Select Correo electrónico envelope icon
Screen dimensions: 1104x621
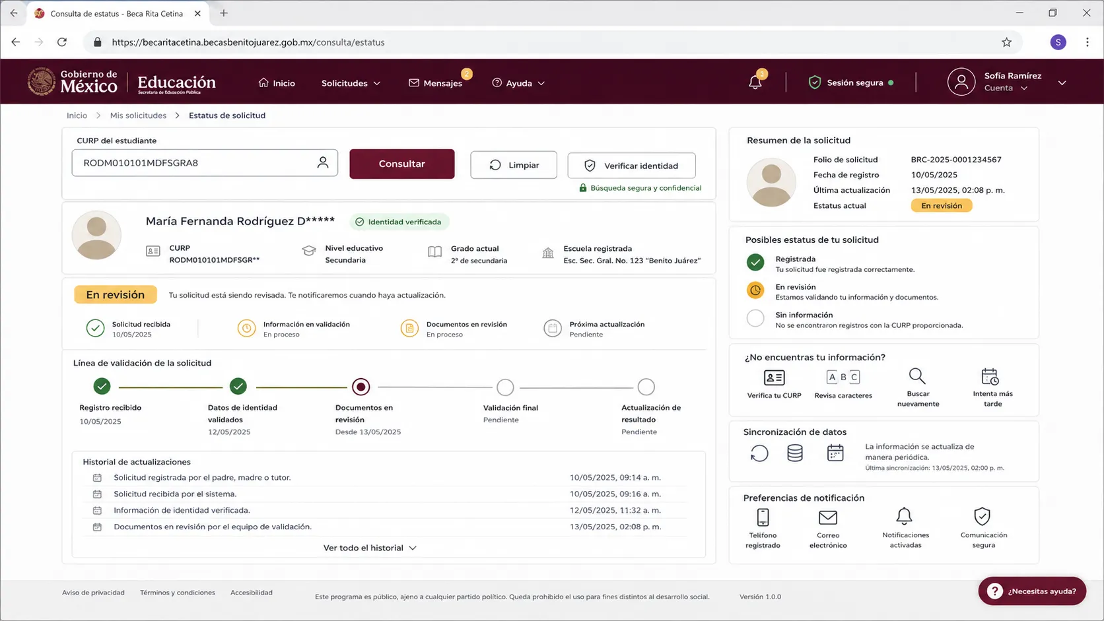(828, 517)
